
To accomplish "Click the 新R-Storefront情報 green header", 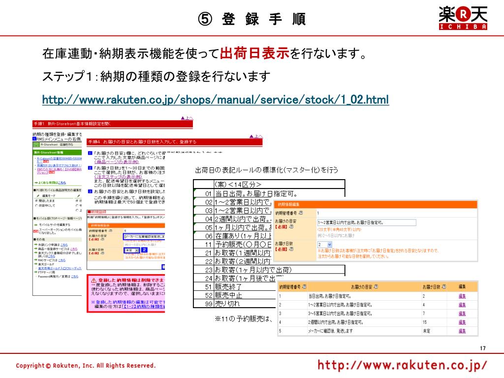I will pos(57,153).
